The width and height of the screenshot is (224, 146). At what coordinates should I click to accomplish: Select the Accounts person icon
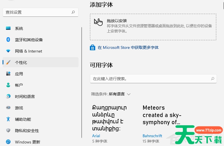[x=8, y=85]
